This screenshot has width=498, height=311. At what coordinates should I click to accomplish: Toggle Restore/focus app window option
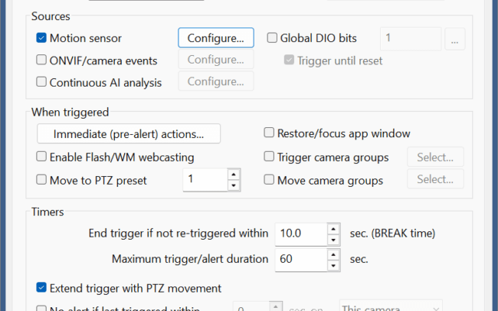(269, 133)
